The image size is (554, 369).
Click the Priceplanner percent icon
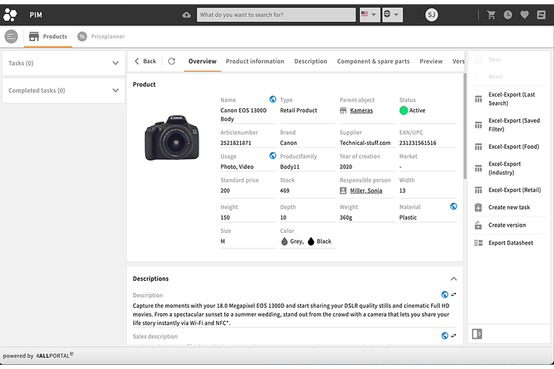click(82, 36)
